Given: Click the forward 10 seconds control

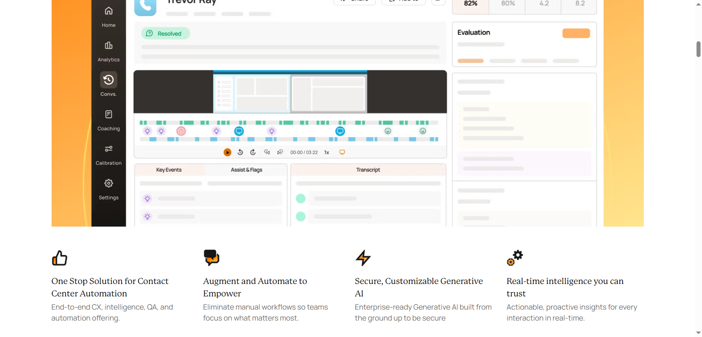Looking at the screenshot, I should tap(253, 152).
